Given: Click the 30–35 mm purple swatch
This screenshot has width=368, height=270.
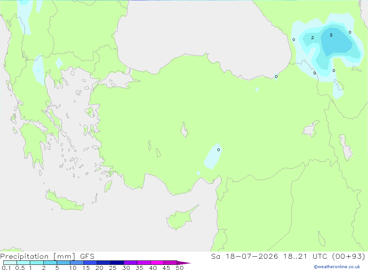Looking at the screenshot, I should [130, 263].
